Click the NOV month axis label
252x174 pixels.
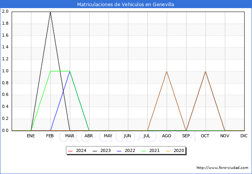(225, 136)
